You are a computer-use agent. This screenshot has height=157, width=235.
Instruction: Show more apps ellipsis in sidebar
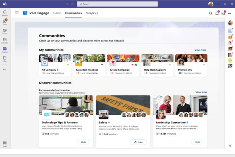pos(5,70)
